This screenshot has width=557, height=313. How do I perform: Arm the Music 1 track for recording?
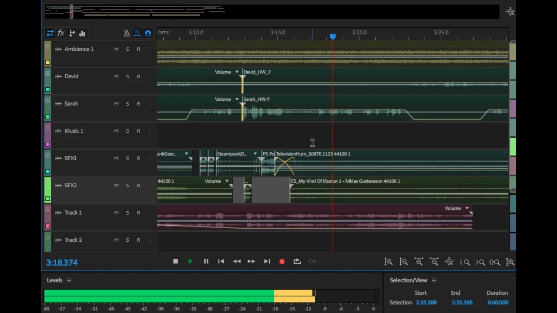pos(138,131)
